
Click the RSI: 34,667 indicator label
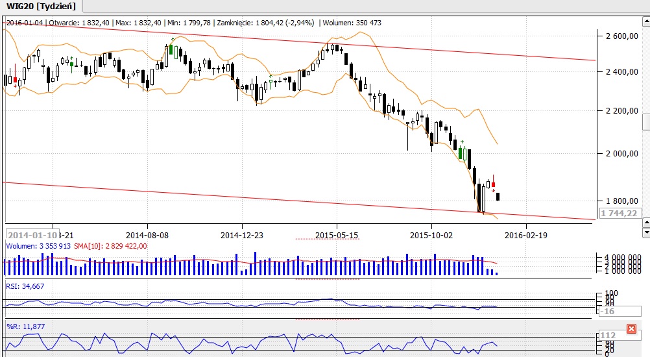(25, 286)
